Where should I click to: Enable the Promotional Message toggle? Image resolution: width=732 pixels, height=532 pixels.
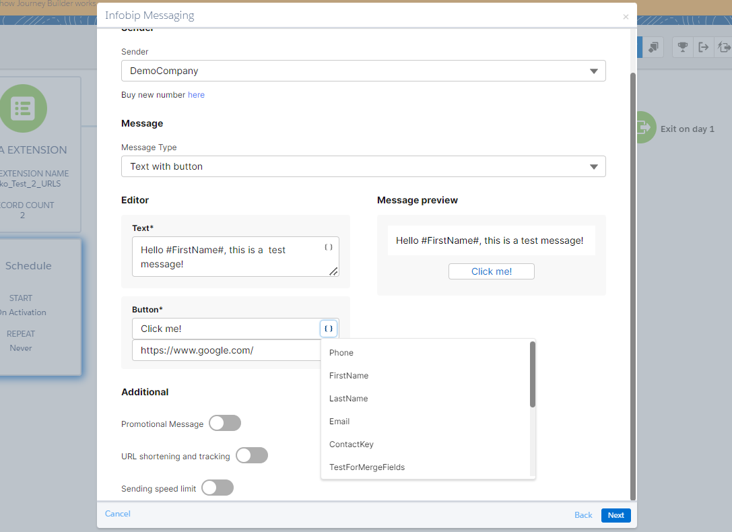(225, 424)
